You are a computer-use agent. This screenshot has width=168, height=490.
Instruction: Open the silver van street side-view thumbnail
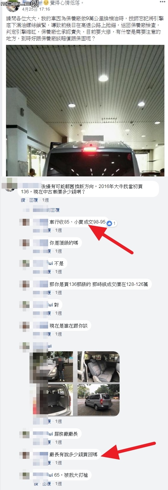98,400
